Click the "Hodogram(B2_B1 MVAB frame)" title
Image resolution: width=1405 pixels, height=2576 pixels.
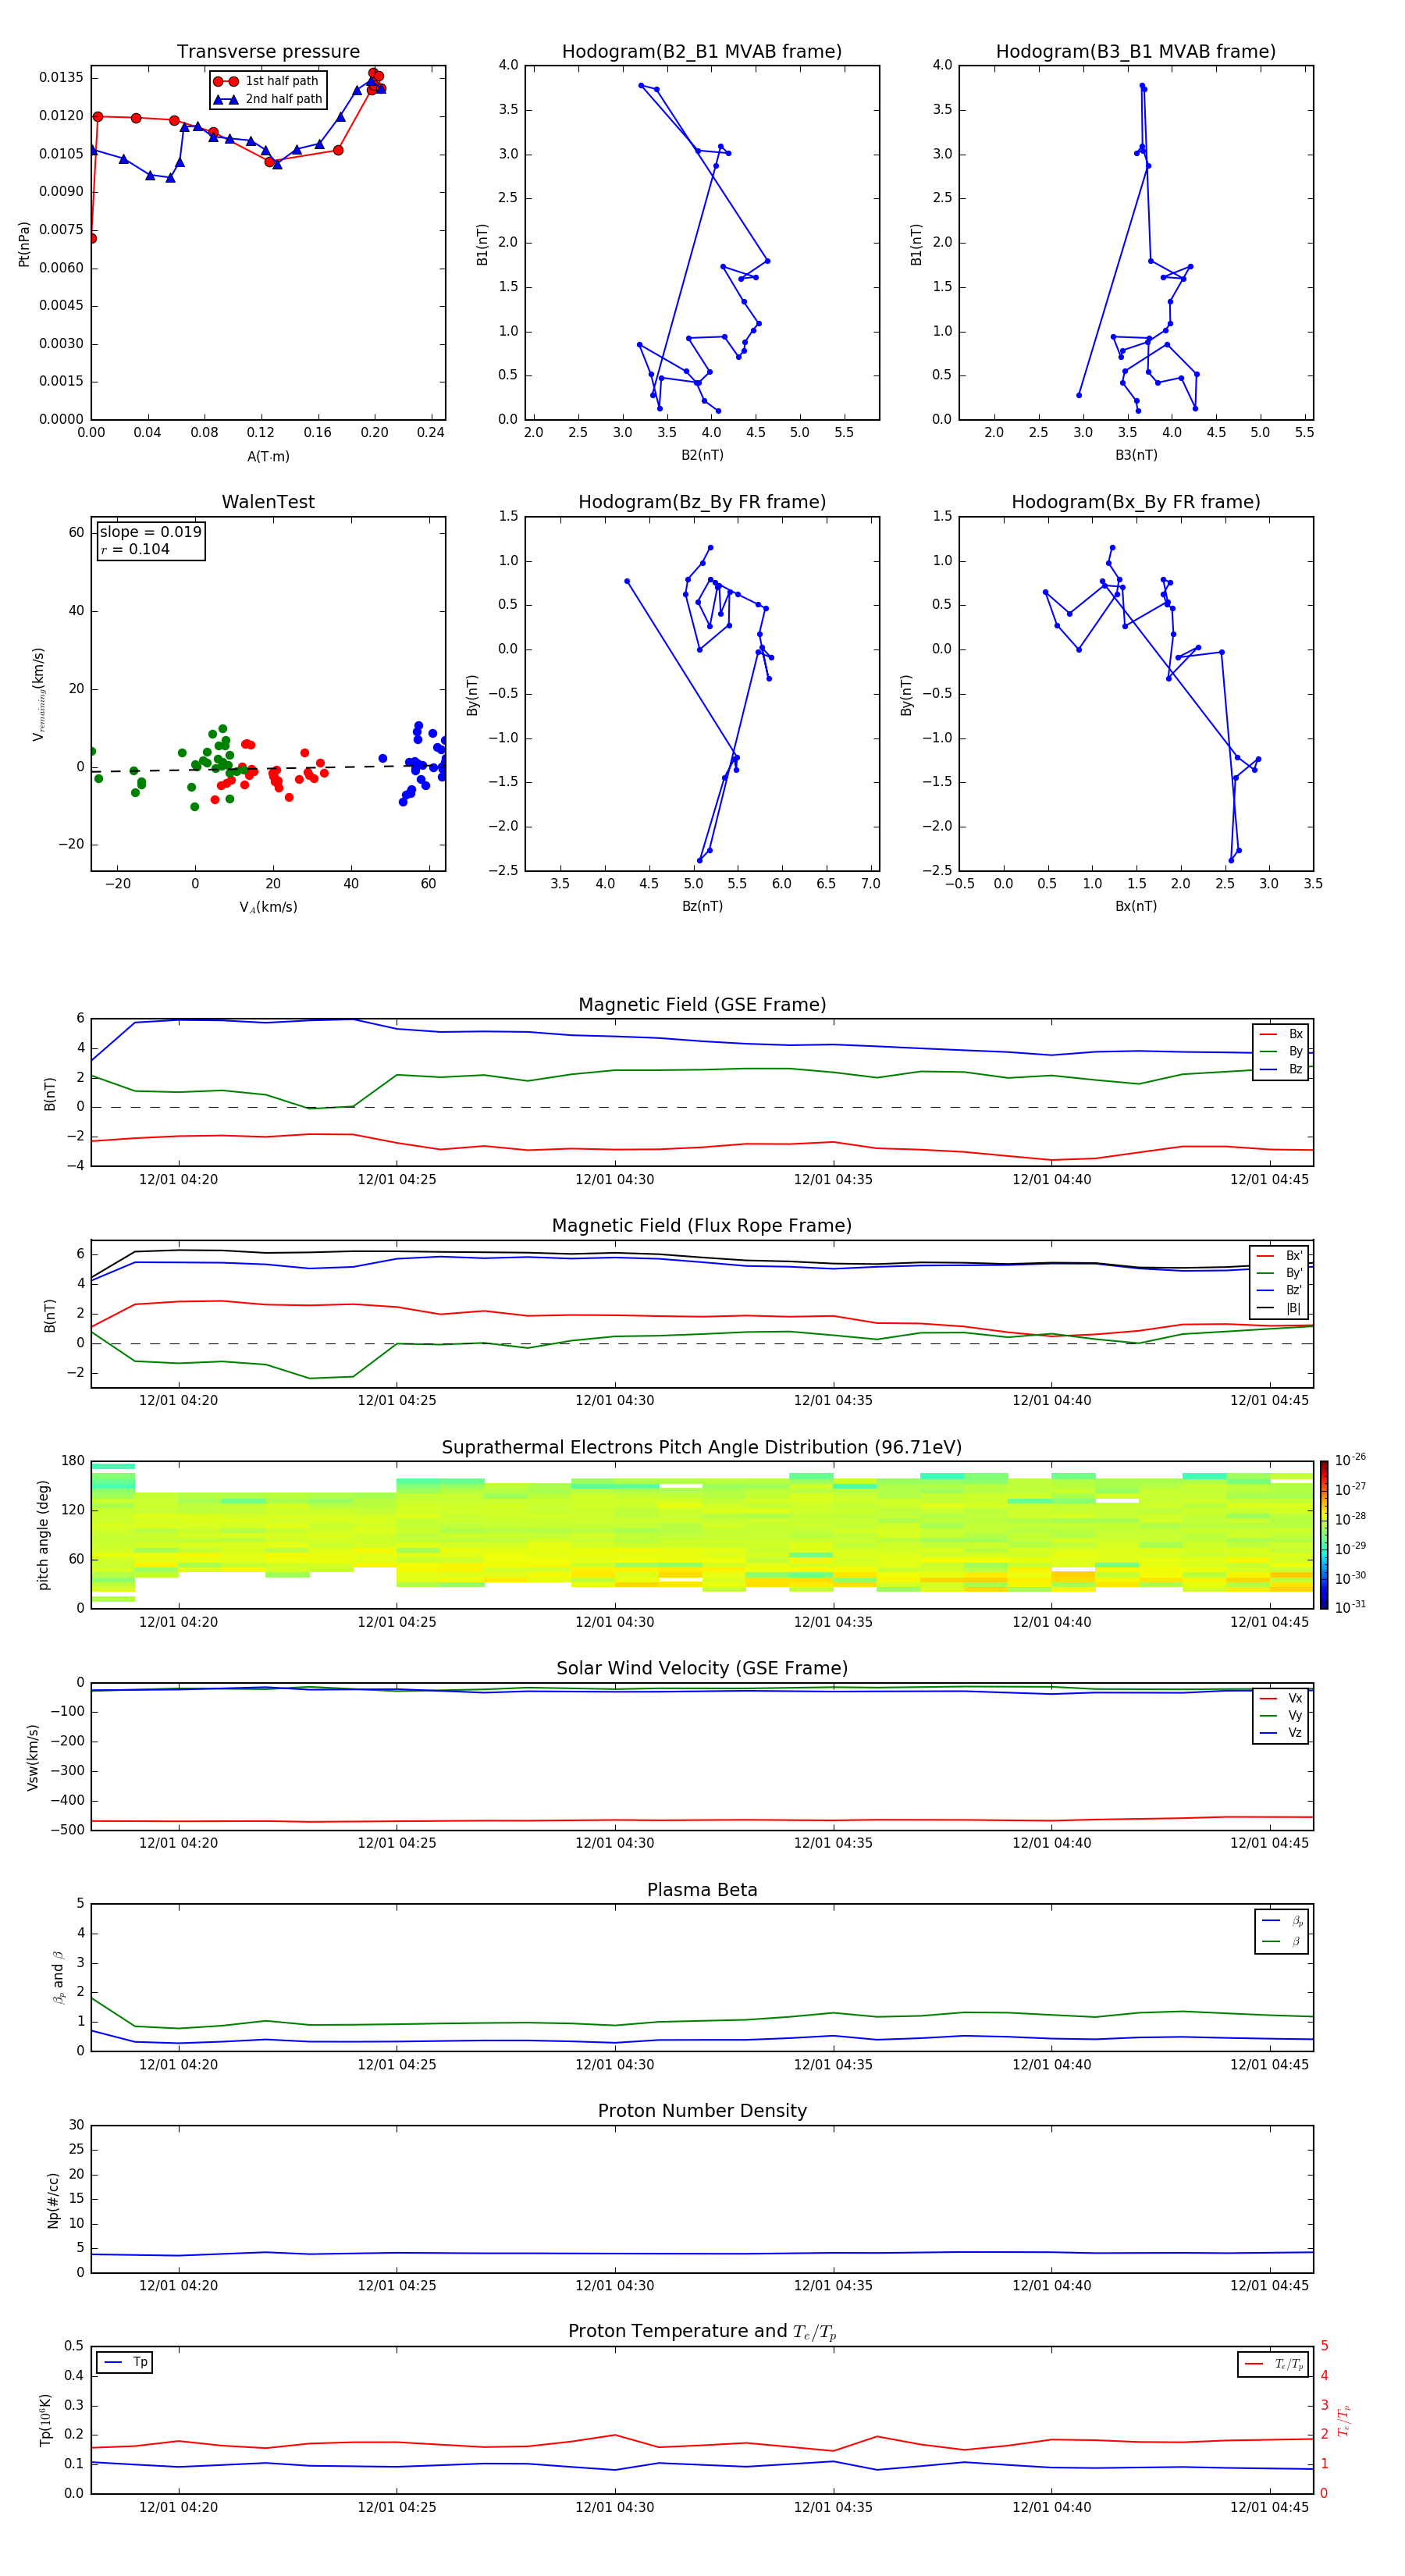(x=702, y=52)
